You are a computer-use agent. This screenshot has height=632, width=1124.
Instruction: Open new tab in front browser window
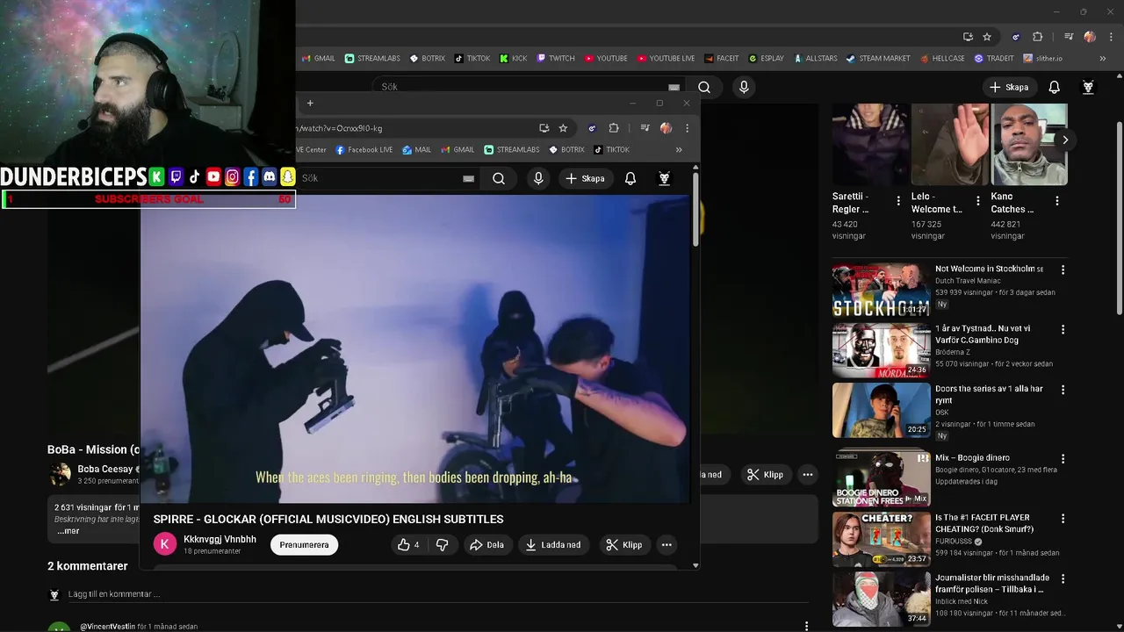tap(310, 104)
